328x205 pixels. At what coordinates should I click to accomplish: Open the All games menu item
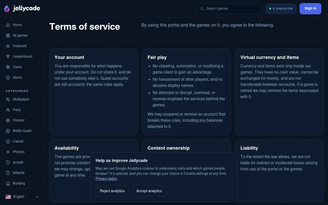pyautogui.click(x=22, y=35)
